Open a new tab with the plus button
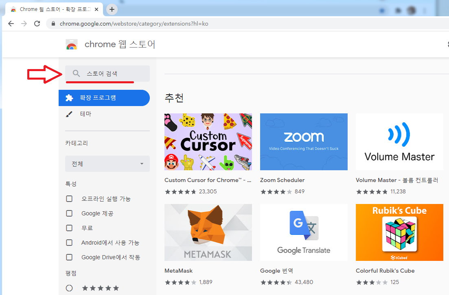This screenshot has width=449, height=295. [112, 9]
